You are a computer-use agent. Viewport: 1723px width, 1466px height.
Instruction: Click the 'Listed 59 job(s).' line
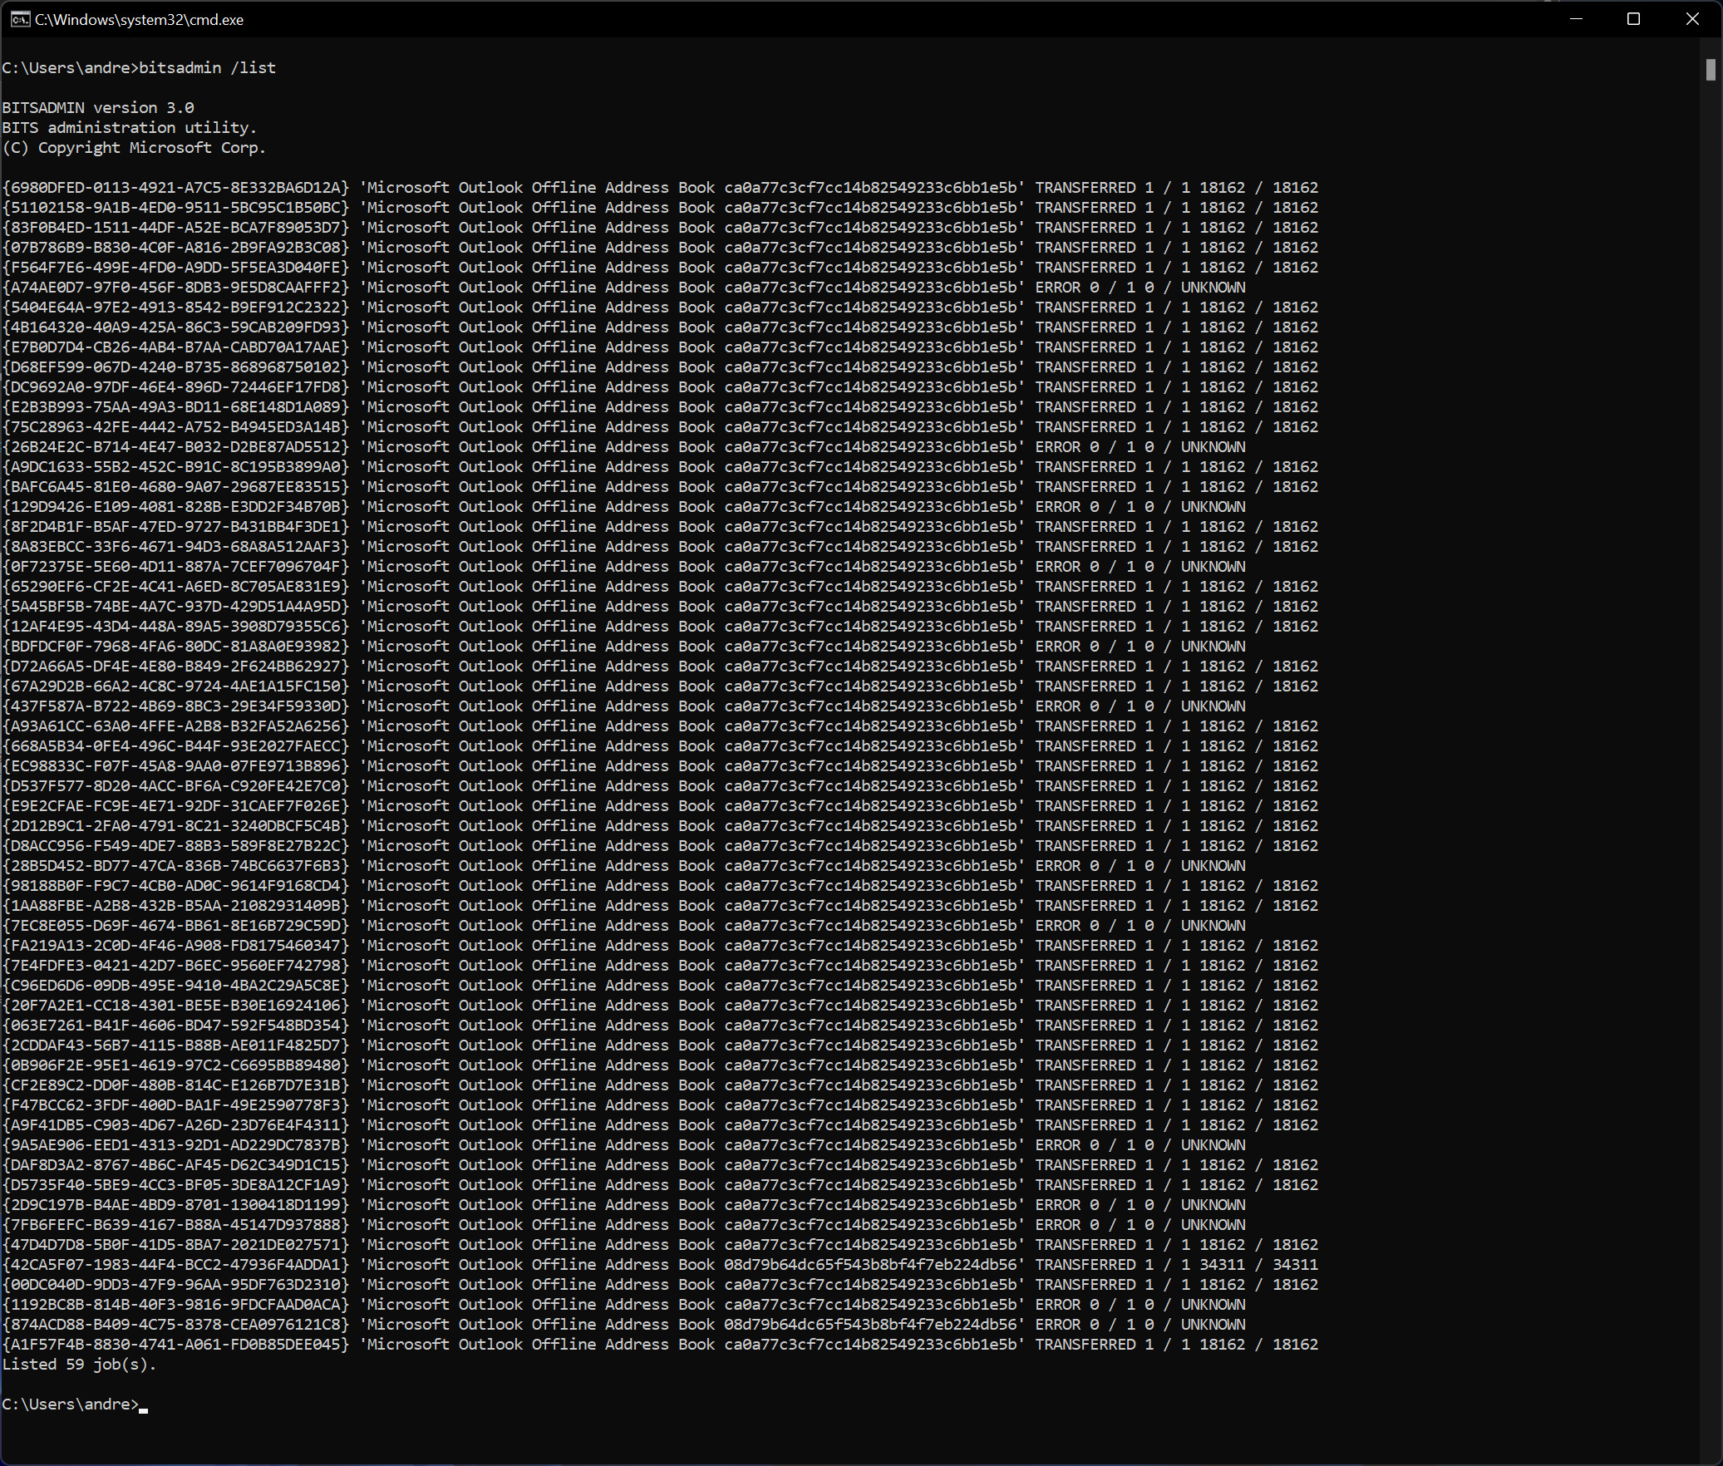79,1365
